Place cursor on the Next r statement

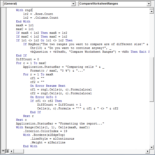click(28, 116)
